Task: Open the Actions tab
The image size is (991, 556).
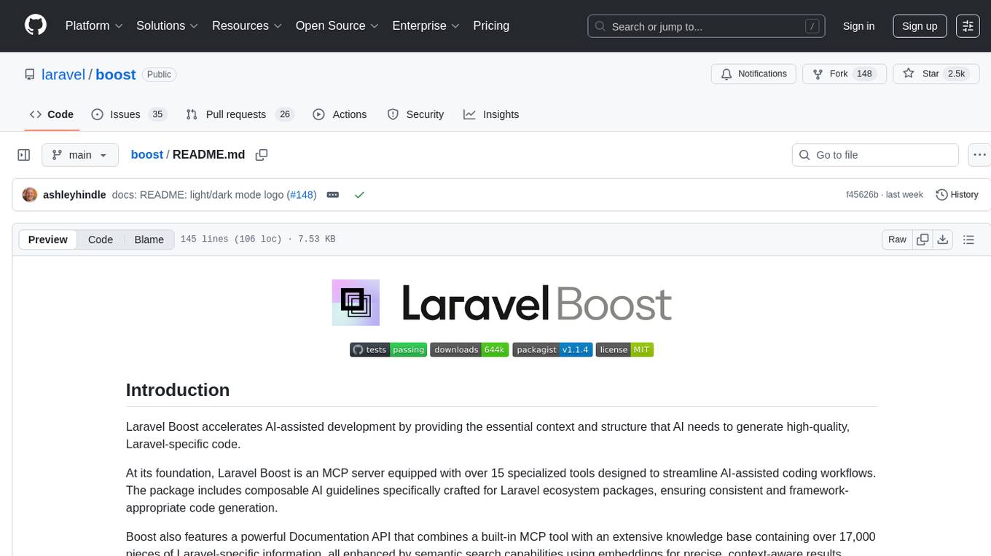Action: pos(340,114)
